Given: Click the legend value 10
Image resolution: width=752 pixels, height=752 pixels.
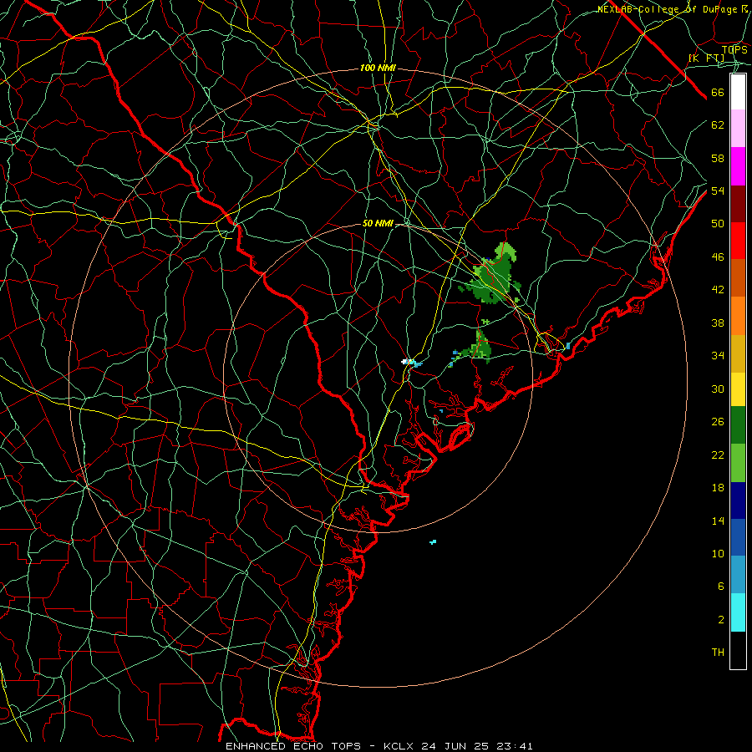Looking at the screenshot, I should point(718,553).
